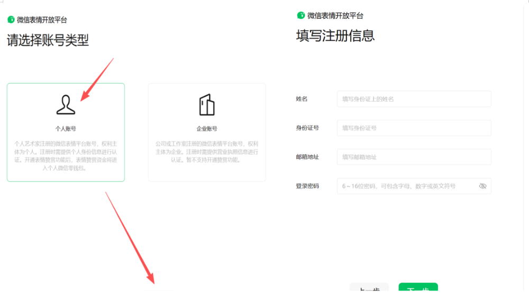Image resolution: width=529 pixels, height=298 pixels.
Task: Click the 企业账号 description paragraph
Action: pyautogui.click(x=207, y=152)
